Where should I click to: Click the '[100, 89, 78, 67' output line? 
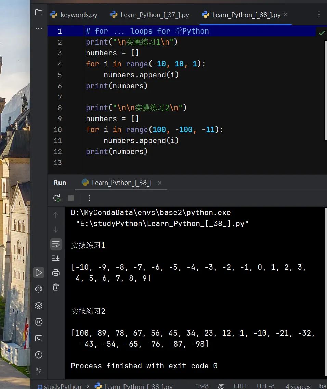(x=193, y=333)
